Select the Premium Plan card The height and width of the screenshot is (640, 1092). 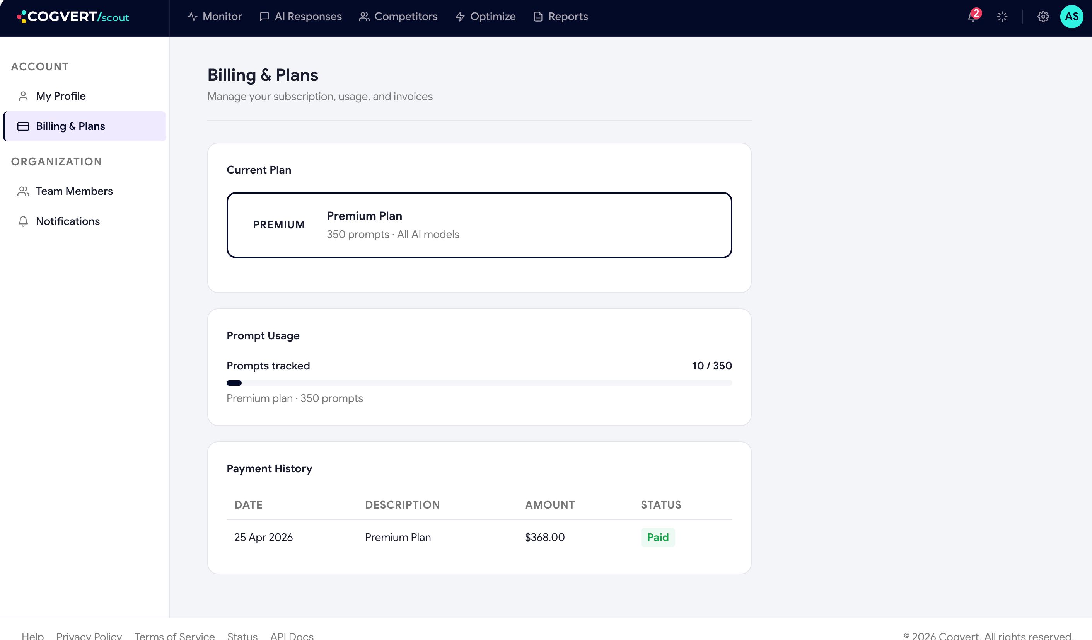(479, 225)
